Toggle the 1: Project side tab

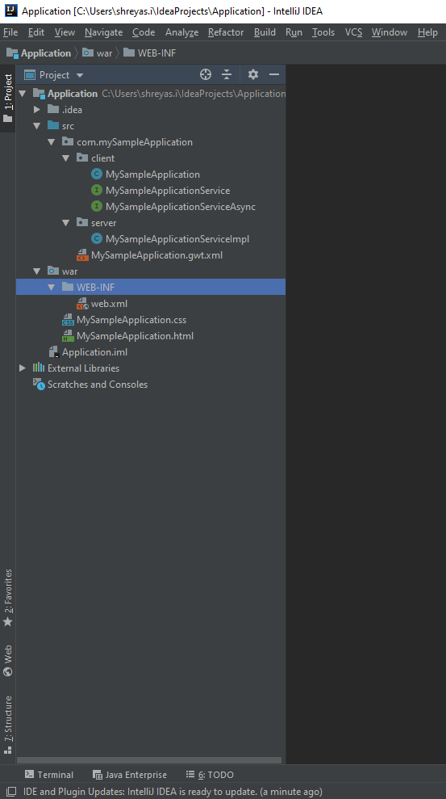[x=8, y=99]
